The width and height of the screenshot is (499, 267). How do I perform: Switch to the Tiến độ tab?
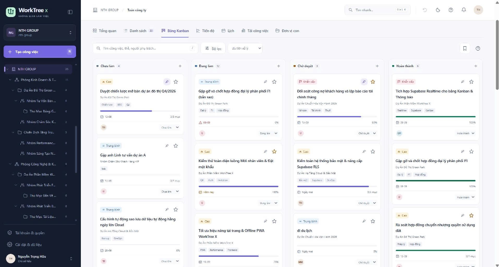click(x=205, y=31)
